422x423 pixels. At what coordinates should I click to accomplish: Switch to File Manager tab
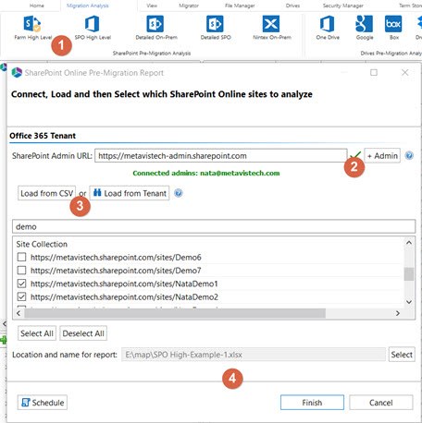[x=240, y=6]
